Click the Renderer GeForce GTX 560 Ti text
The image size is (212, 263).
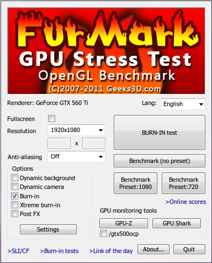point(47,103)
